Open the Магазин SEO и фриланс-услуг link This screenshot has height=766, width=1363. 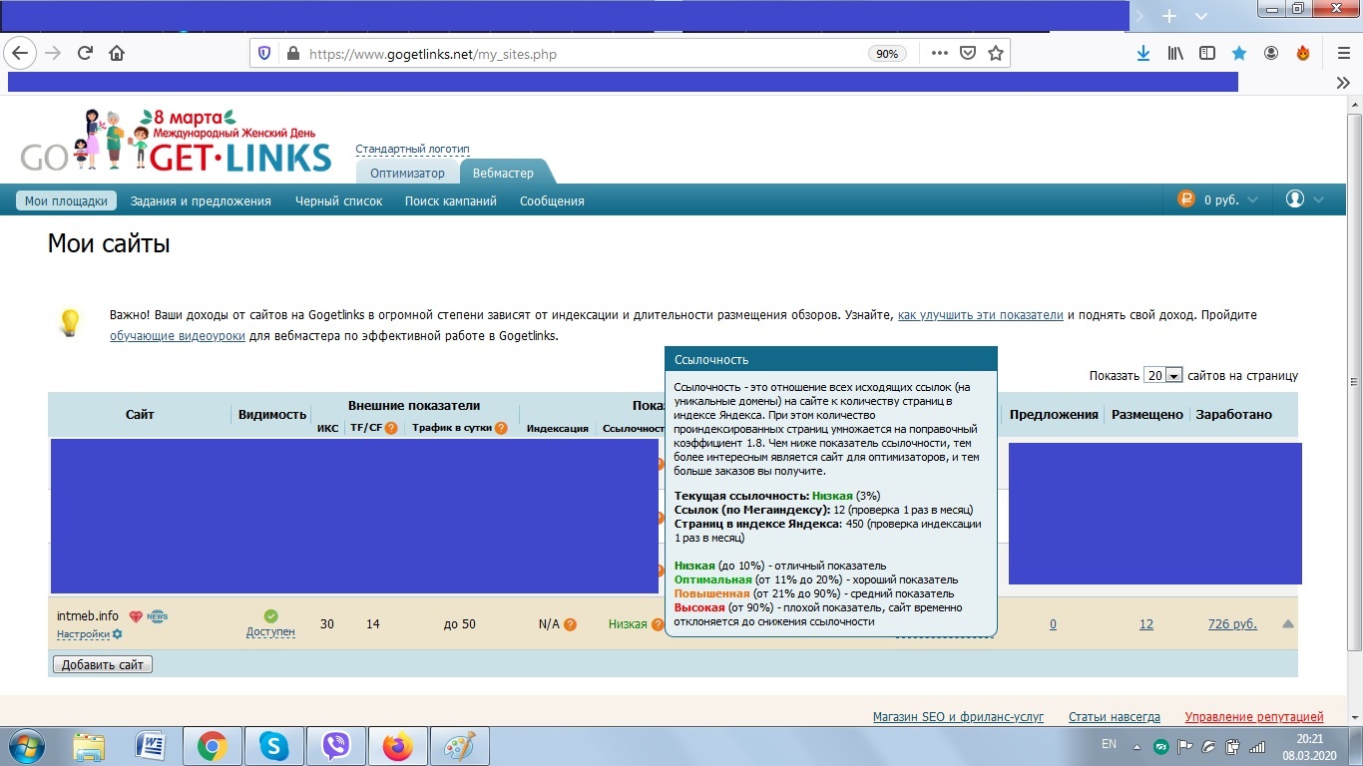(x=958, y=717)
